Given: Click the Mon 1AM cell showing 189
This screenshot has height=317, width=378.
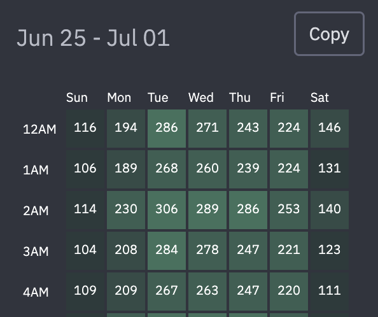Looking at the screenshot, I should [126, 169].
